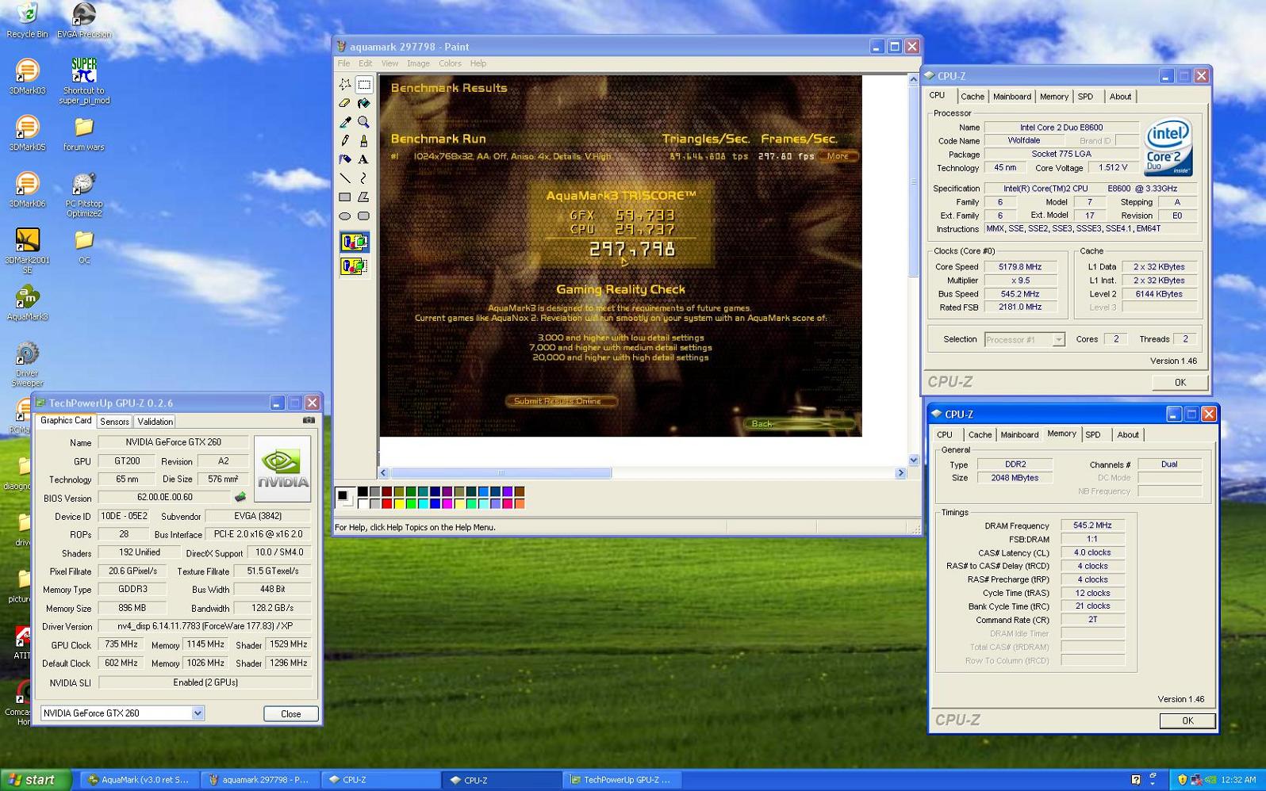Select the Brush tool in Paint
1266x791 pixels.
(363, 140)
